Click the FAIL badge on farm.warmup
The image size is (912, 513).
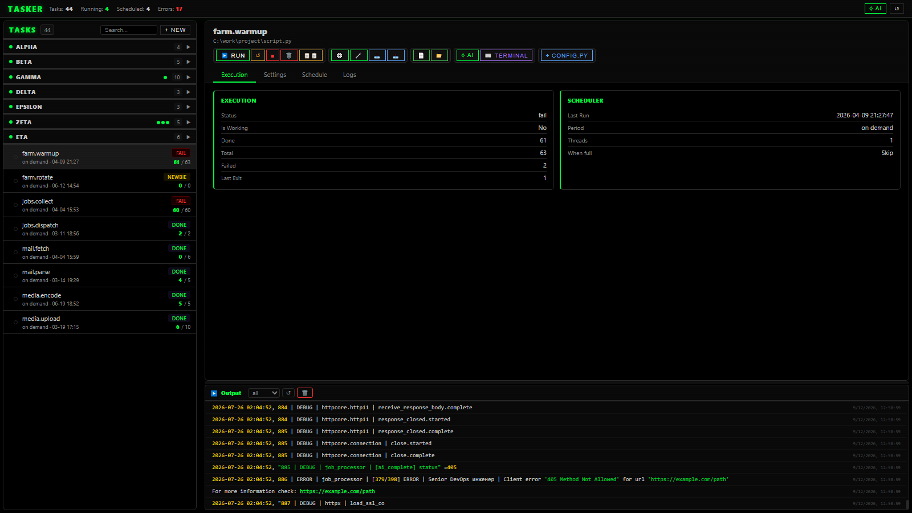(181, 153)
